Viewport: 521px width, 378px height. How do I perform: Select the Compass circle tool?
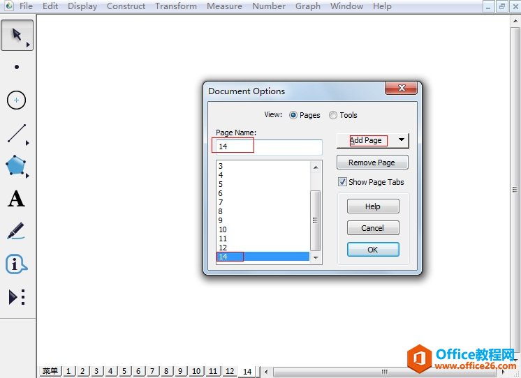pos(16,100)
